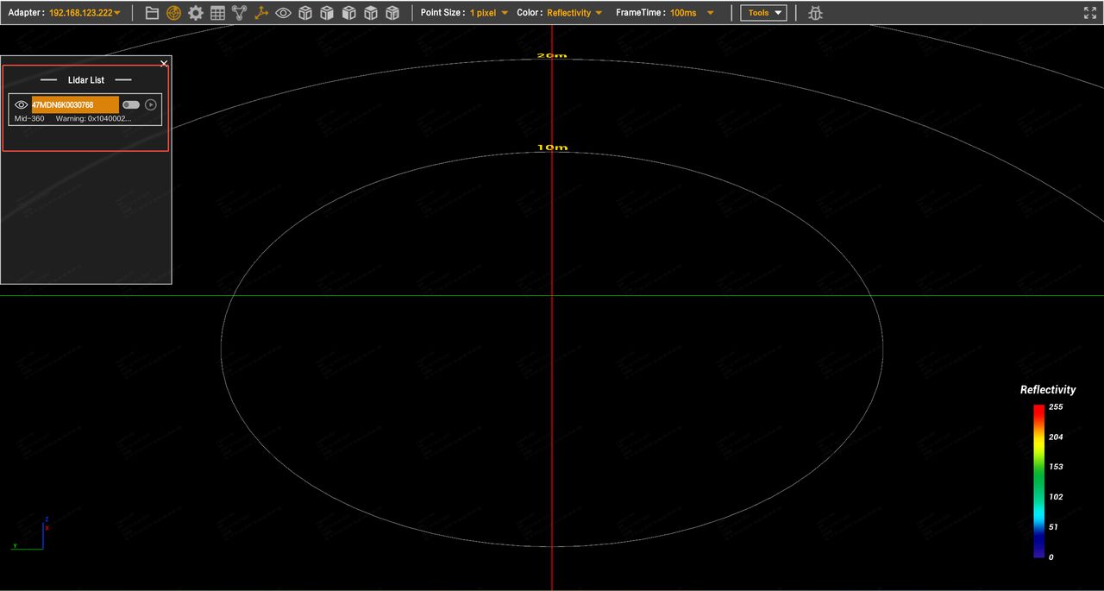Image resolution: width=1104 pixels, height=591 pixels.
Task: Flip the switch next to 47MDN6K0030768
Action: pyautogui.click(x=130, y=104)
